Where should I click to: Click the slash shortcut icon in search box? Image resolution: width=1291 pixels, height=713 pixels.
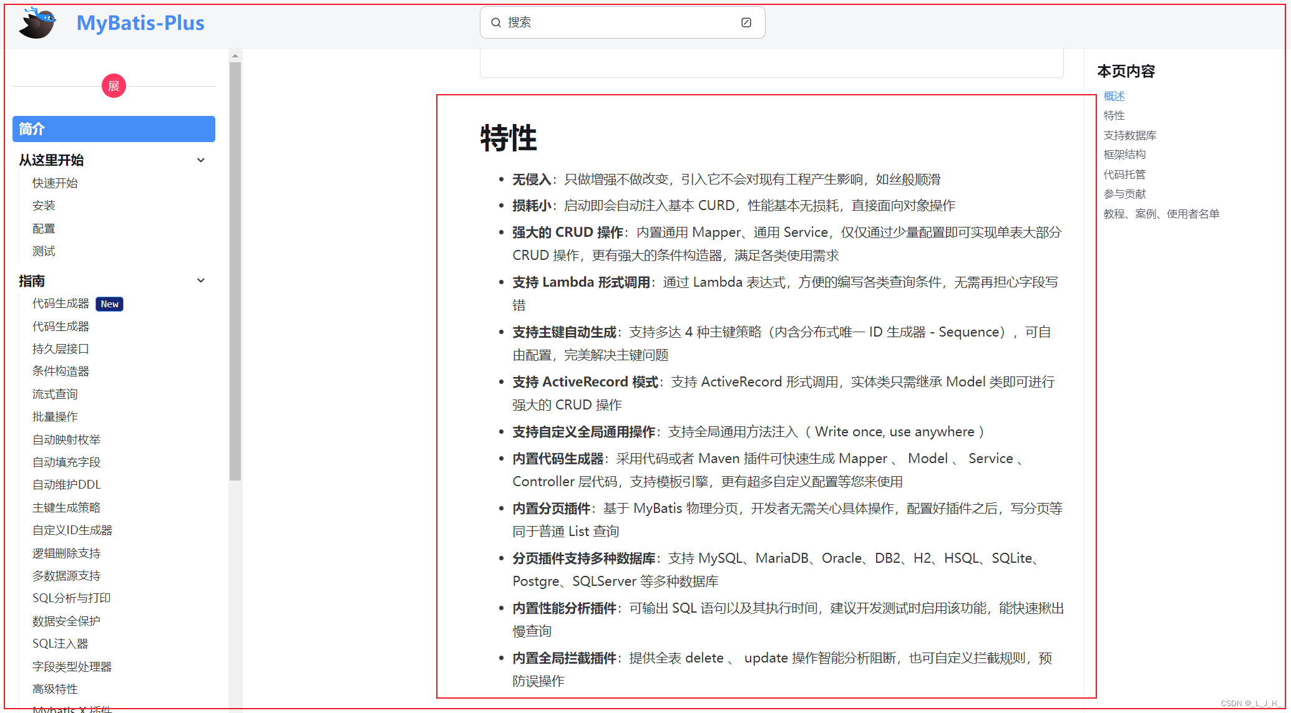point(746,22)
